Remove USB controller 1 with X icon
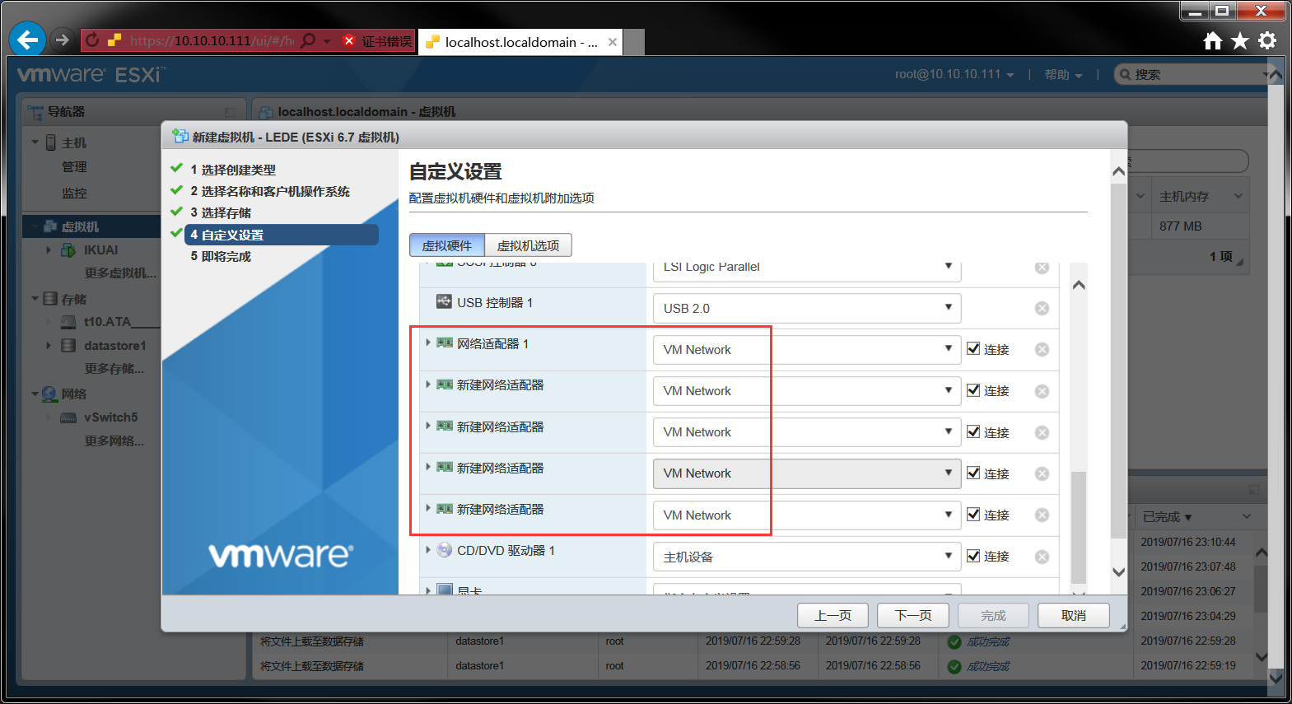Viewport: 1292px width, 704px height. pos(1042,308)
